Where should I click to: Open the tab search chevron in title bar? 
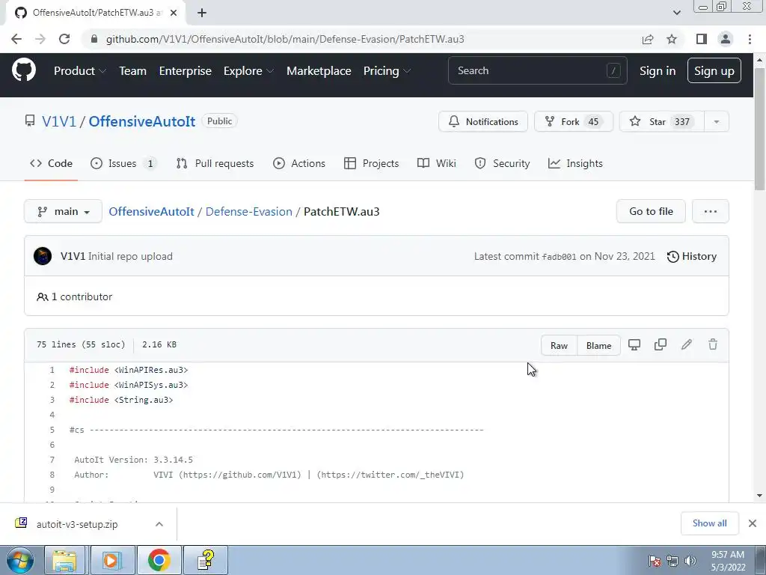[676, 13]
